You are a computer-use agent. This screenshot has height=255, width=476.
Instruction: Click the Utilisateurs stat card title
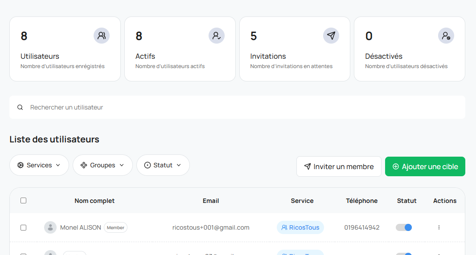40,56
